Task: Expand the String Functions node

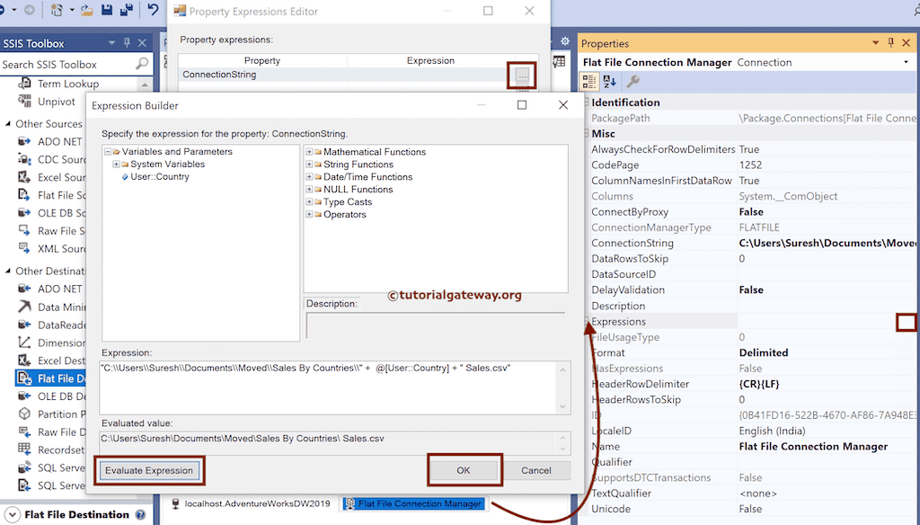Action: [x=312, y=165]
